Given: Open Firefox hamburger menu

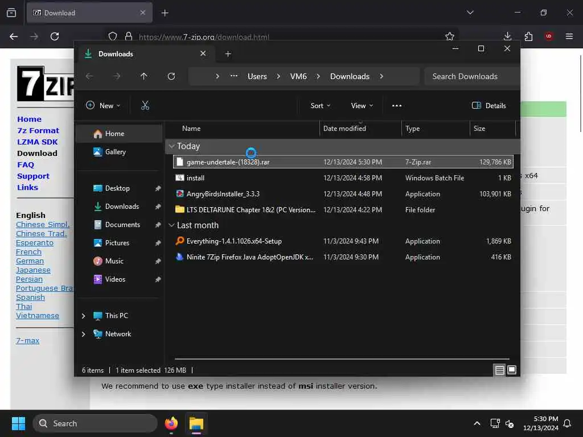Looking at the screenshot, I should [x=569, y=36].
